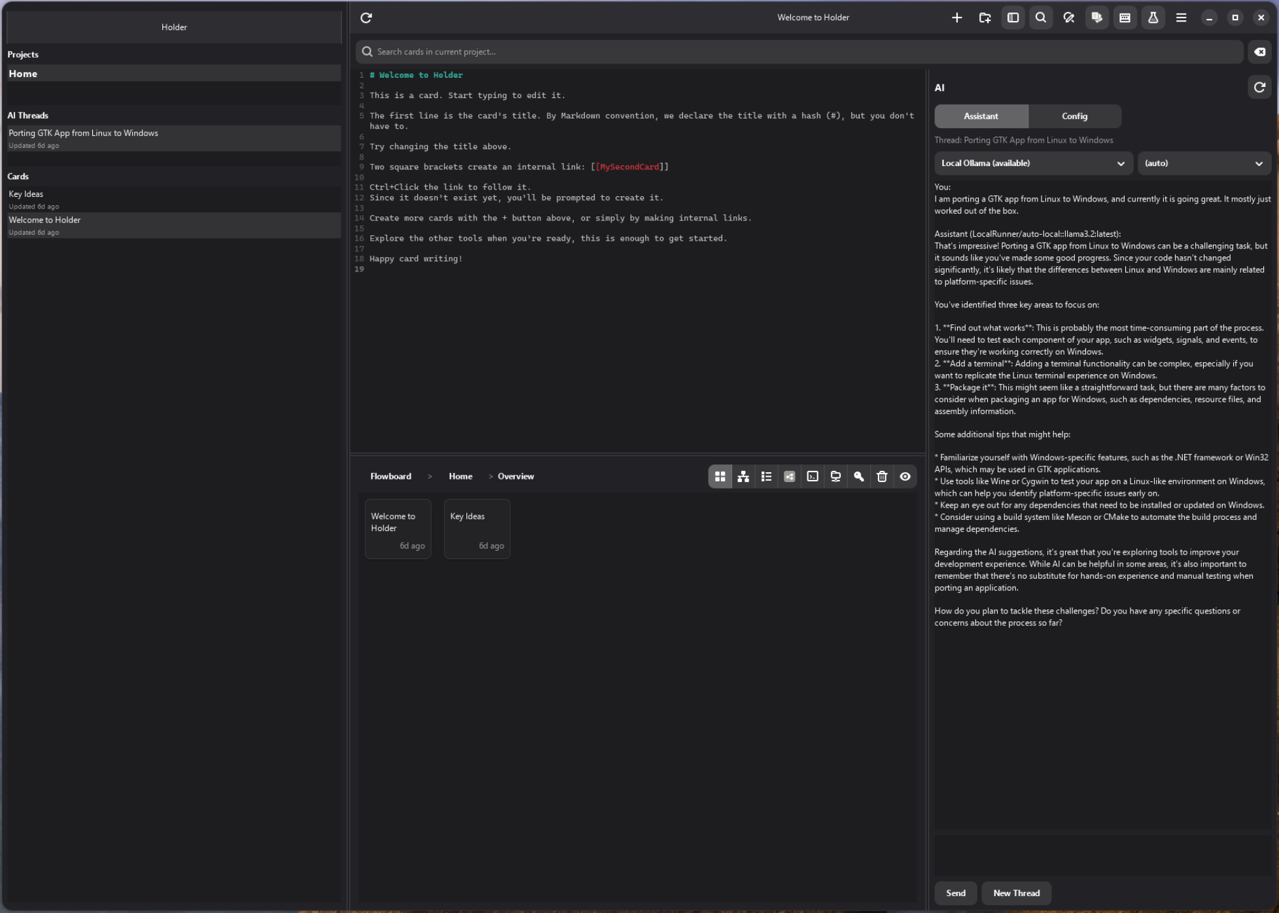Toggle the keyboard icon in header
The image size is (1279, 913).
click(x=1125, y=18)
